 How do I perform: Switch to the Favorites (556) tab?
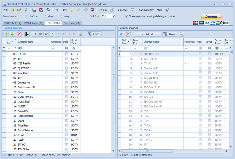point(72,23)
